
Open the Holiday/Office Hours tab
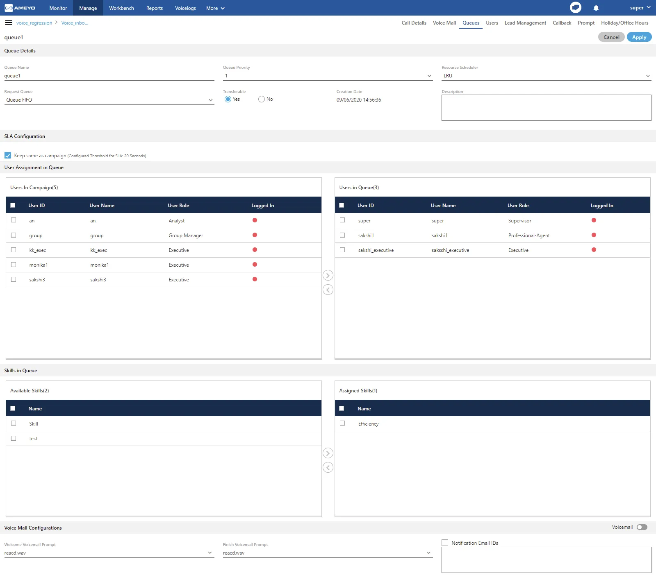tap(625, 23)
